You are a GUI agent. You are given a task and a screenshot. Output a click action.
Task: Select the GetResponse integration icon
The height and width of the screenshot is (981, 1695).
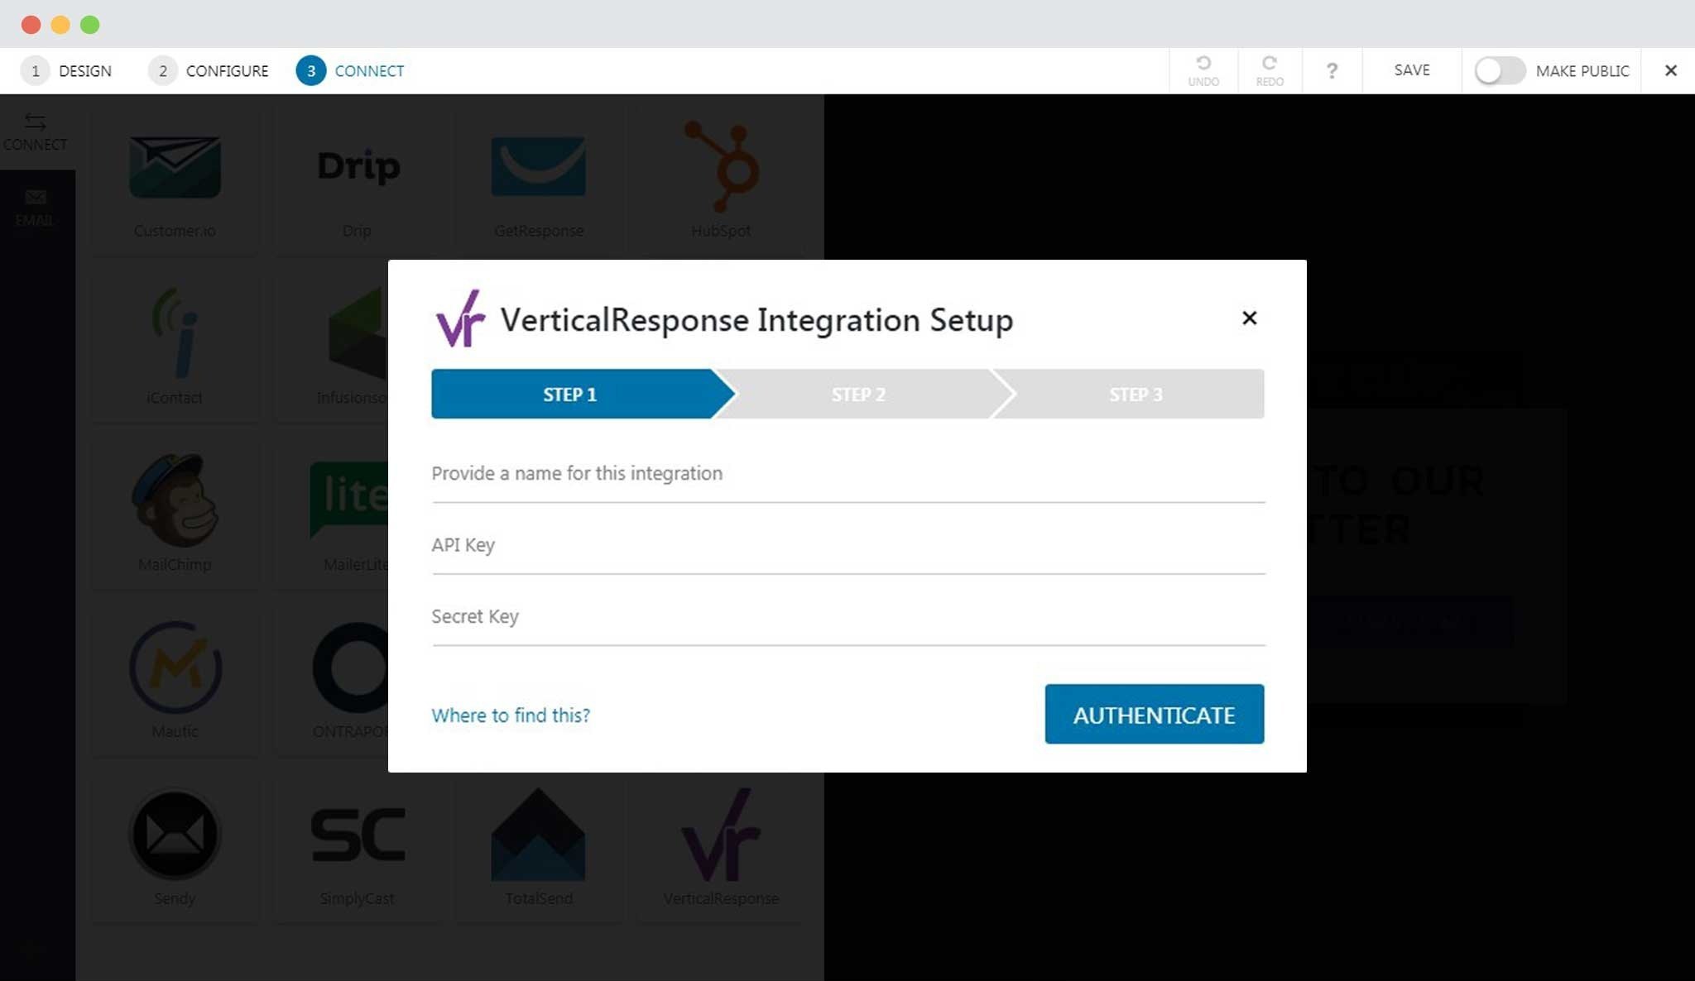[x=538, y=166]
